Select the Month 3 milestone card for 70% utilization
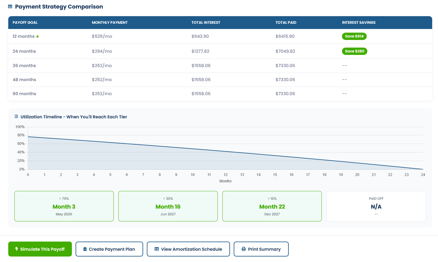Screen dimensions: 438x262 [64, 206]
